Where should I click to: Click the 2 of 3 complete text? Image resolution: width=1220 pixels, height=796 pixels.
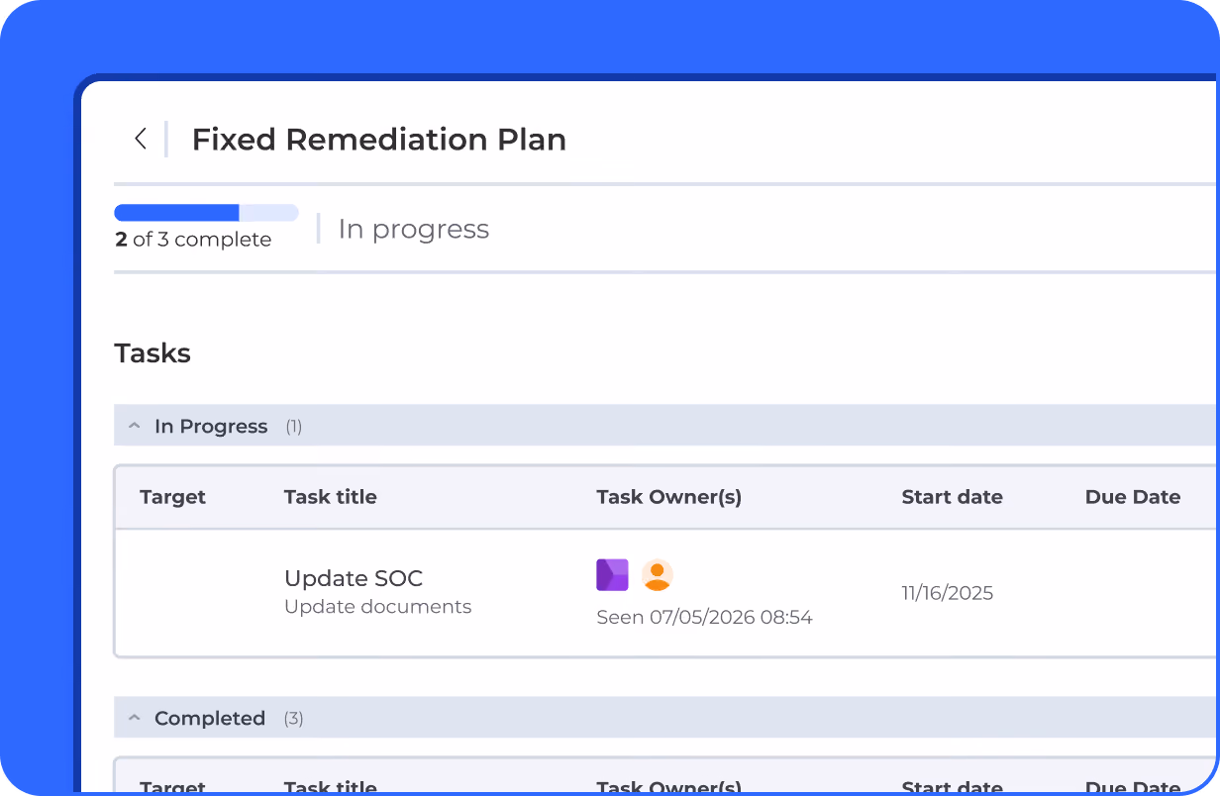point(193,240)
